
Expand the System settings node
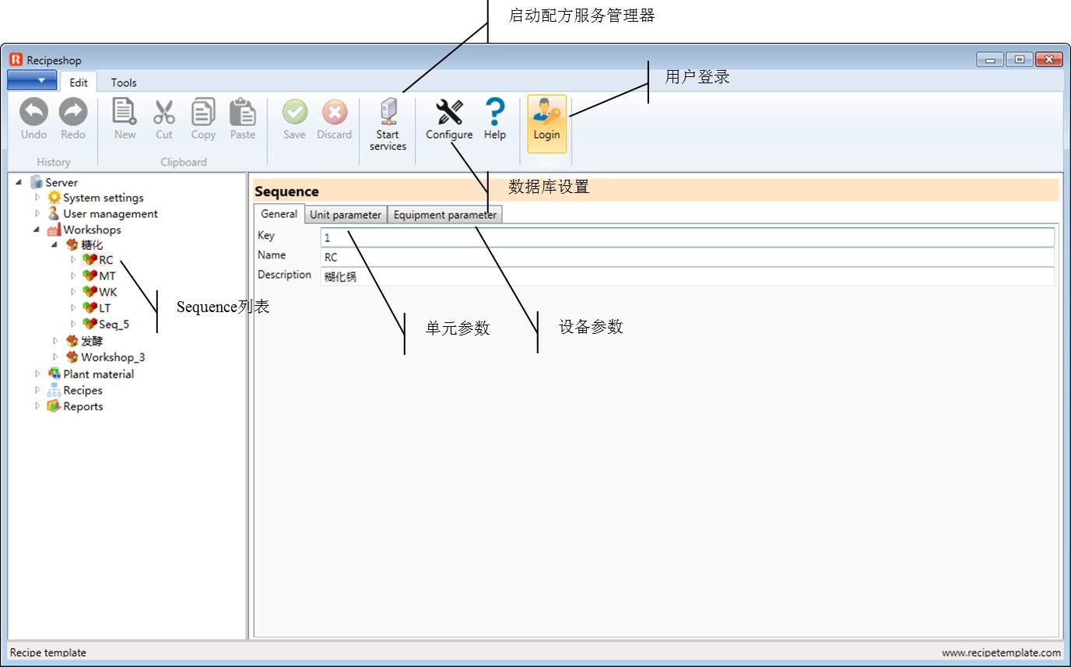(37, 198)
